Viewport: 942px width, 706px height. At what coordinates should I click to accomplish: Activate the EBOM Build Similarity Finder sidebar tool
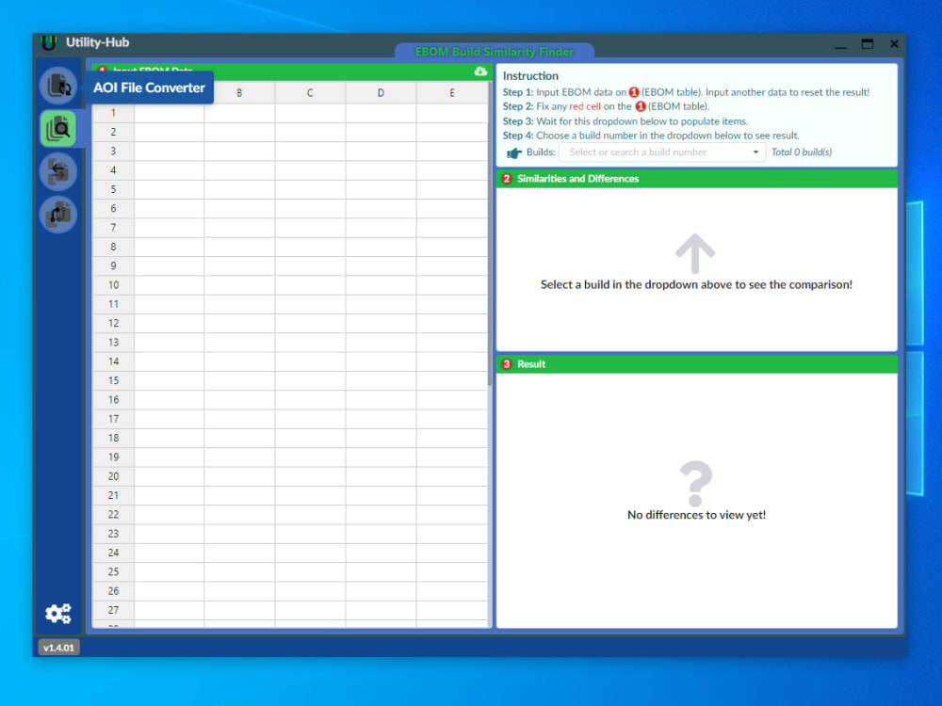(x=58, y=128)
